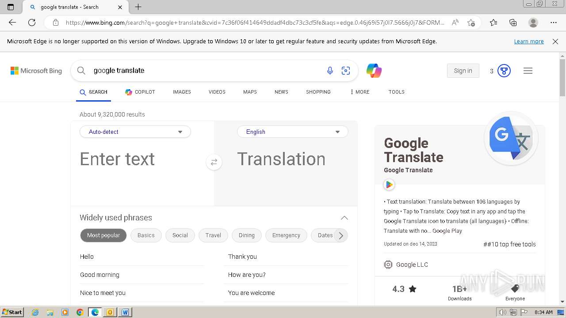The image size is (566, 318).
Task: Open Edge Settings and more ellipsis
Action: tap(554, 23)
